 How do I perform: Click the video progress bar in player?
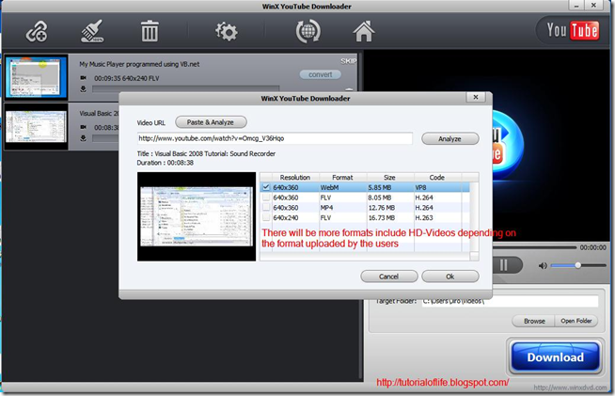click(x=535, y=247)
